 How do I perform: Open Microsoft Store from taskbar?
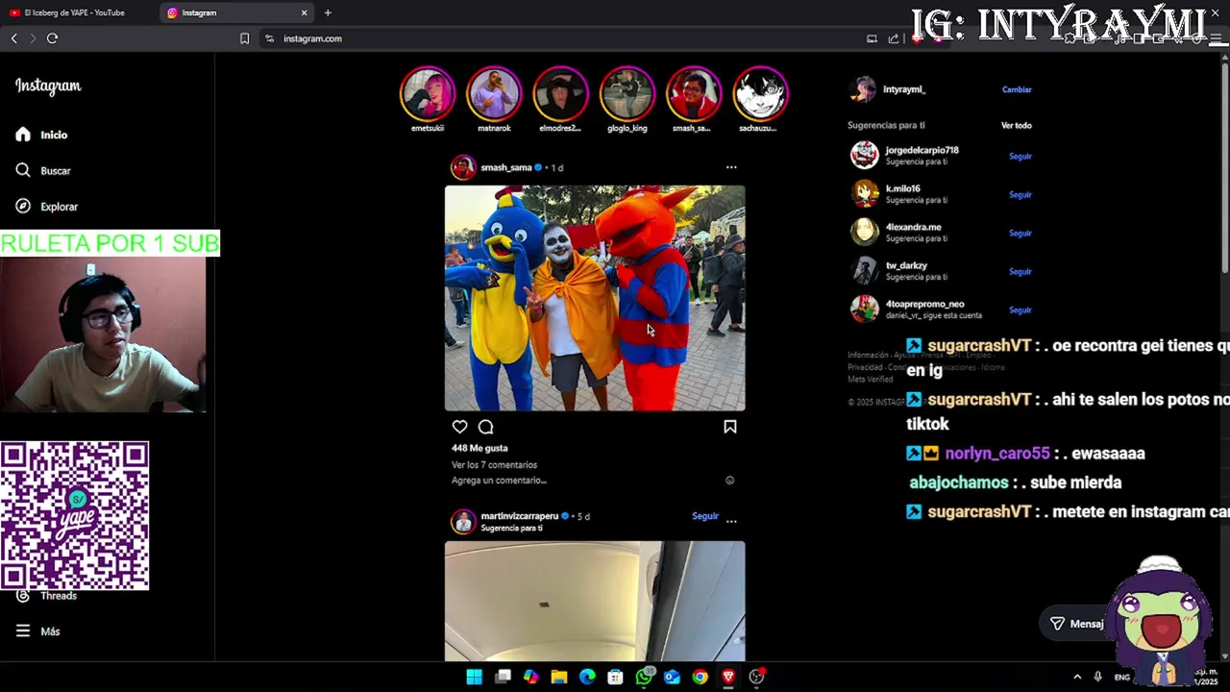click(x=615, y=677)
